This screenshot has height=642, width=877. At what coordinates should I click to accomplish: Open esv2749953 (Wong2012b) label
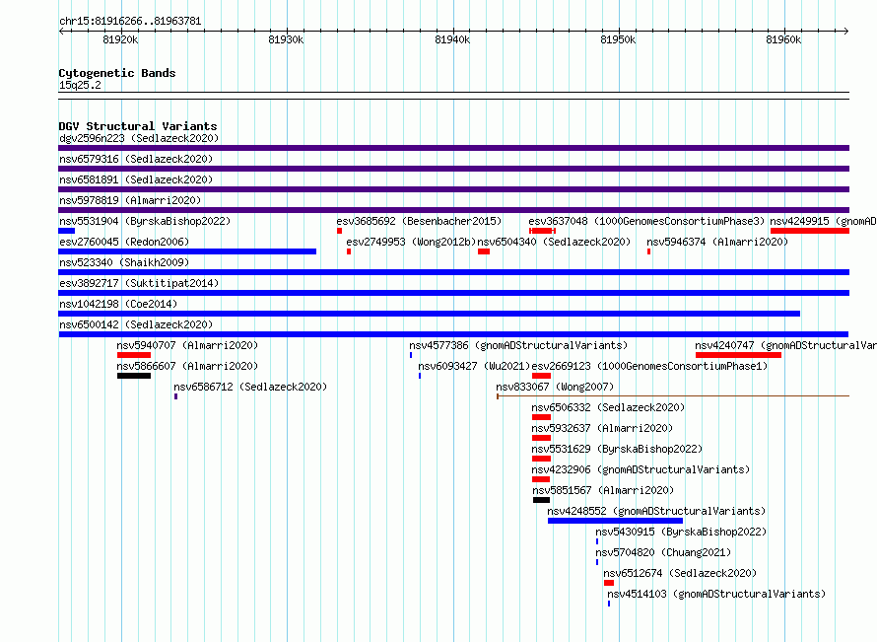point(411,242)
